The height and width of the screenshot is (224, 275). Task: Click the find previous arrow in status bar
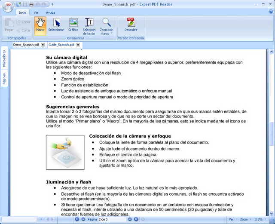click(47, 219)
